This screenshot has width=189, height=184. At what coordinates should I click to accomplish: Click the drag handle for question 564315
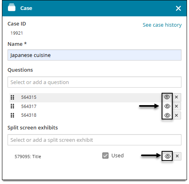12,97
